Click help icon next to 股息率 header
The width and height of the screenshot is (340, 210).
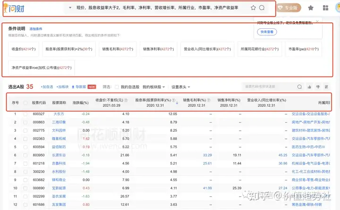click(x=173, y=100)
